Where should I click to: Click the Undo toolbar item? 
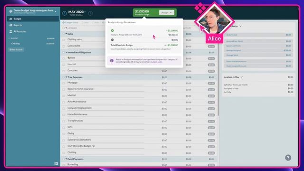tap(85, 22)
